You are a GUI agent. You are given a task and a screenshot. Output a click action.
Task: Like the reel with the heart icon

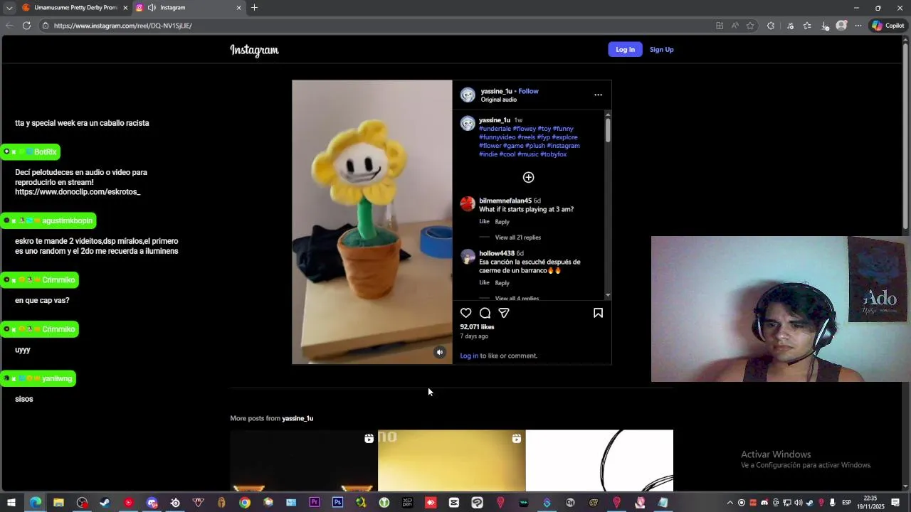coord(465,313)
